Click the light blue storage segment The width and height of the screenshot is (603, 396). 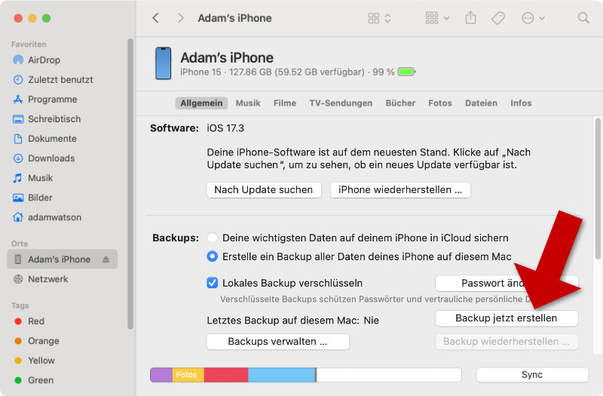pos(282,375)
